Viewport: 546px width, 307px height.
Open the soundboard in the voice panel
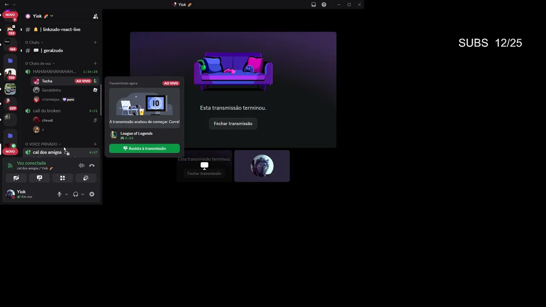[86, 178]
